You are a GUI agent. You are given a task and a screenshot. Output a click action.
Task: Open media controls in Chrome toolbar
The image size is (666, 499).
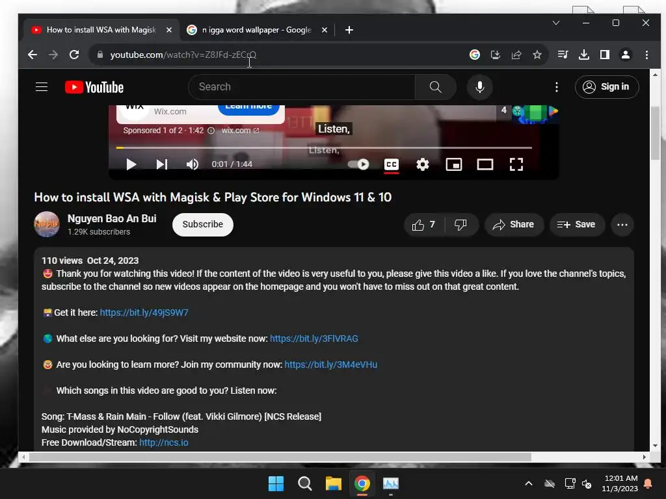coord(563,55)
